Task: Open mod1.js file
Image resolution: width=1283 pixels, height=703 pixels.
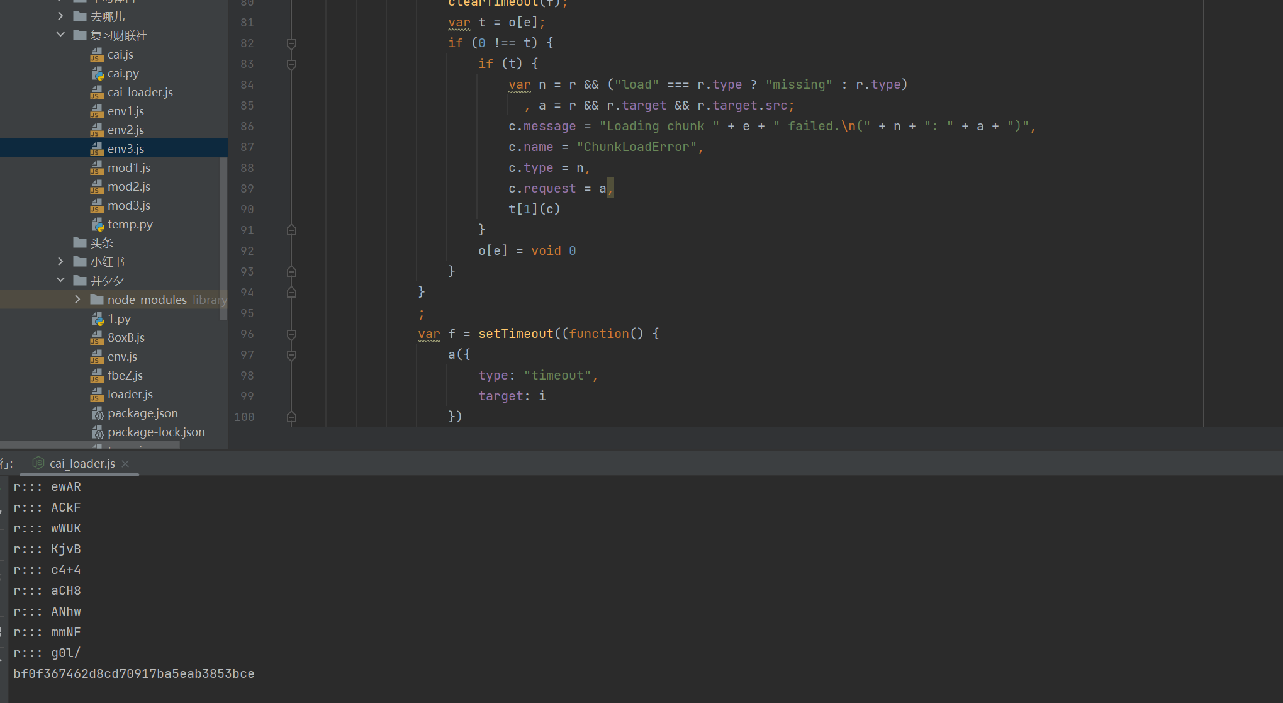Action: coord(129,168)
